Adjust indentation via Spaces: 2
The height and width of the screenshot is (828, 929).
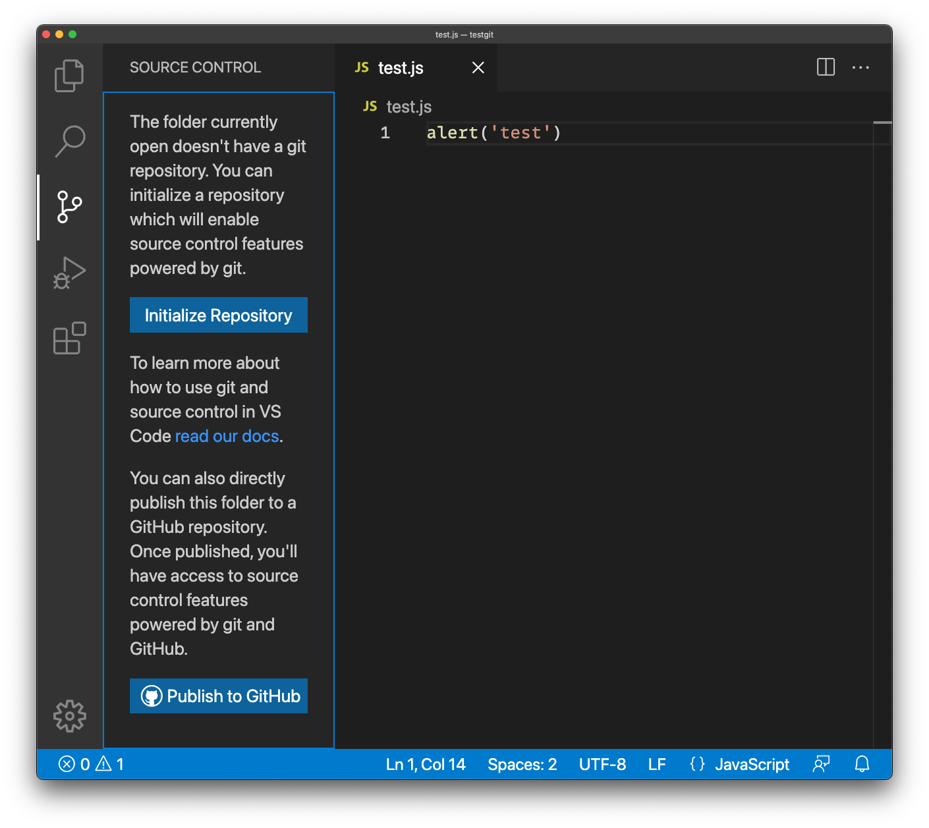[522, 764]
